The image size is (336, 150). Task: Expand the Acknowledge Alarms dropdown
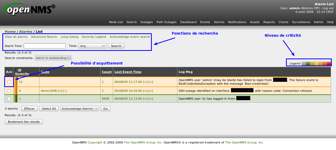[x=79, y=109]
